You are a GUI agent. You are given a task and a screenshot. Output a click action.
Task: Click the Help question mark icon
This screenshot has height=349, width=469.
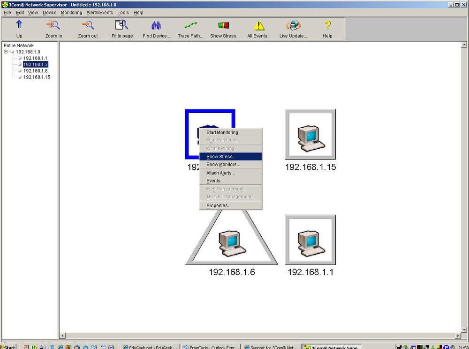point(327,25)
